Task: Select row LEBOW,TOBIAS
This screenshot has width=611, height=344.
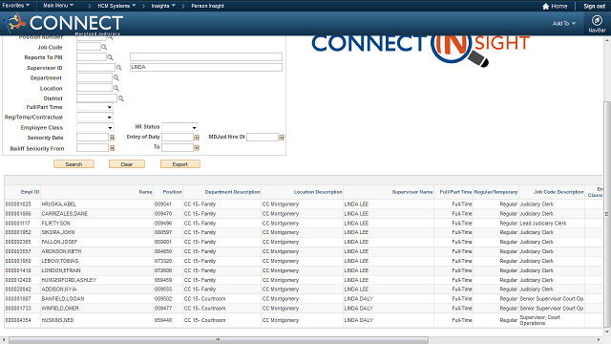Action: [304, 261]
